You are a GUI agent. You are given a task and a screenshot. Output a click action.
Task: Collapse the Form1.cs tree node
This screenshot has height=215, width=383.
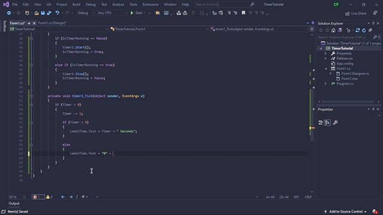pyautogui.click(x=326, y=69)
